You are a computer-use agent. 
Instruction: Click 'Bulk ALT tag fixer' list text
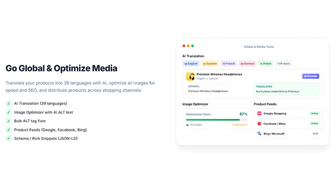pyautogui.click(x=30, y=121)
